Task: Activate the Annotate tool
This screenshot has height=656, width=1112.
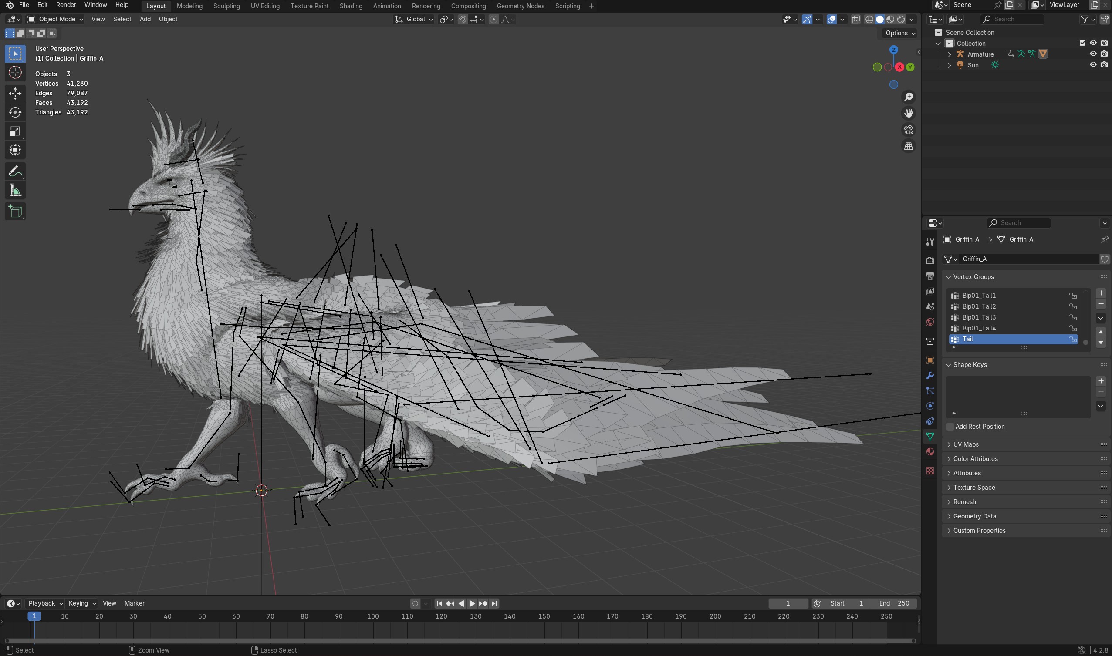Action: point(15,172)
